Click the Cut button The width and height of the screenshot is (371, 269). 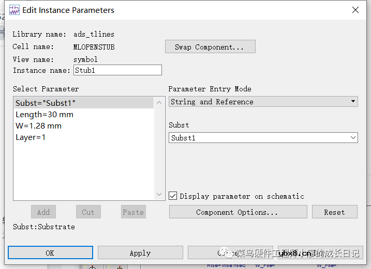click(88, 212)
